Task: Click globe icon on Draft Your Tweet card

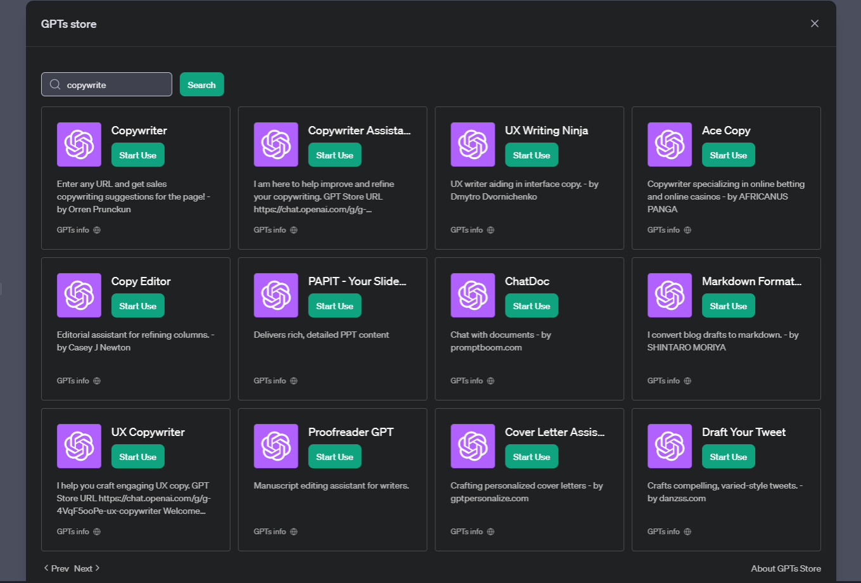Action: click(687, 532)
